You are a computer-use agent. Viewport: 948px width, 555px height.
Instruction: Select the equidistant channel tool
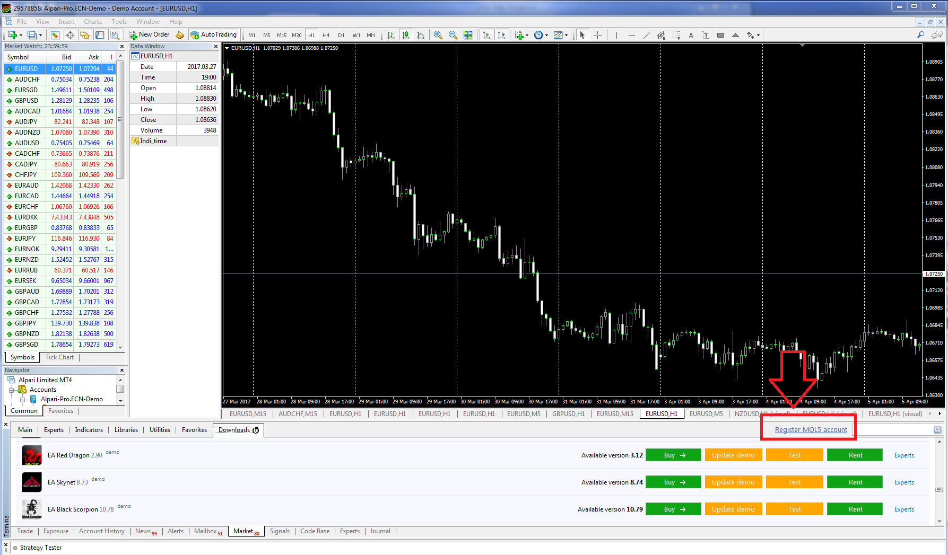tap(661, 35)
